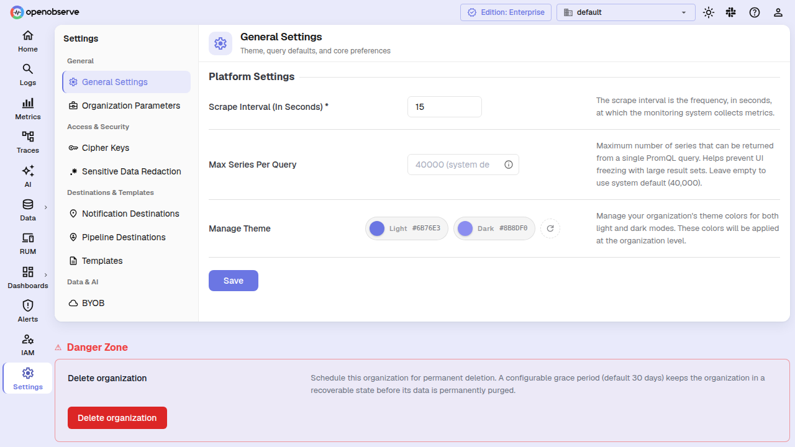
Task: Click the Max Series Per Query input
Action: point(463,165)
